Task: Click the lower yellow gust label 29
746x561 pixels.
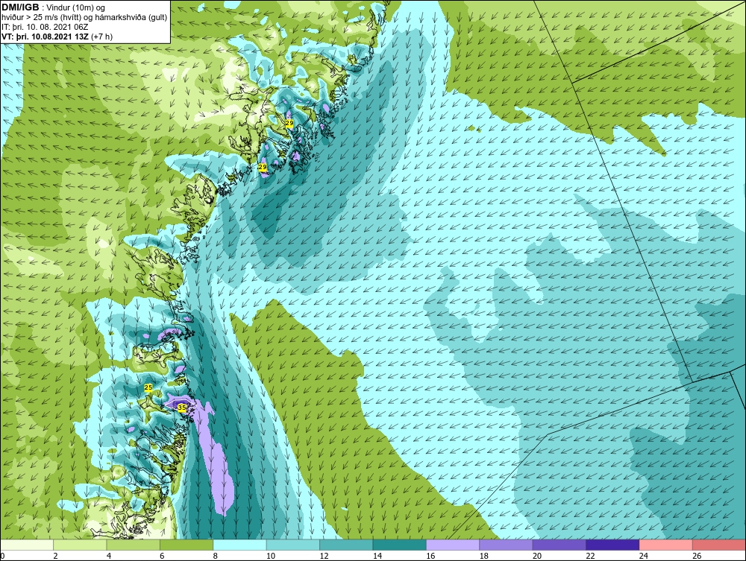Action: click(x=263, y=167)
